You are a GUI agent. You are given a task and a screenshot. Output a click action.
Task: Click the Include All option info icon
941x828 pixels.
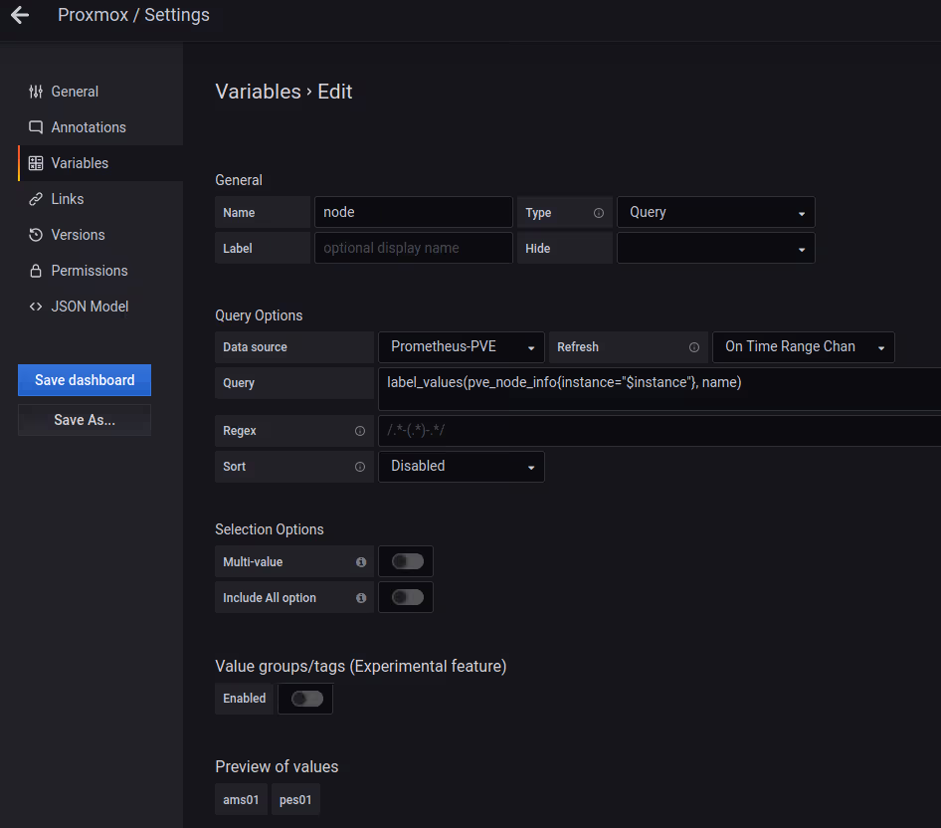click(361, 598)
